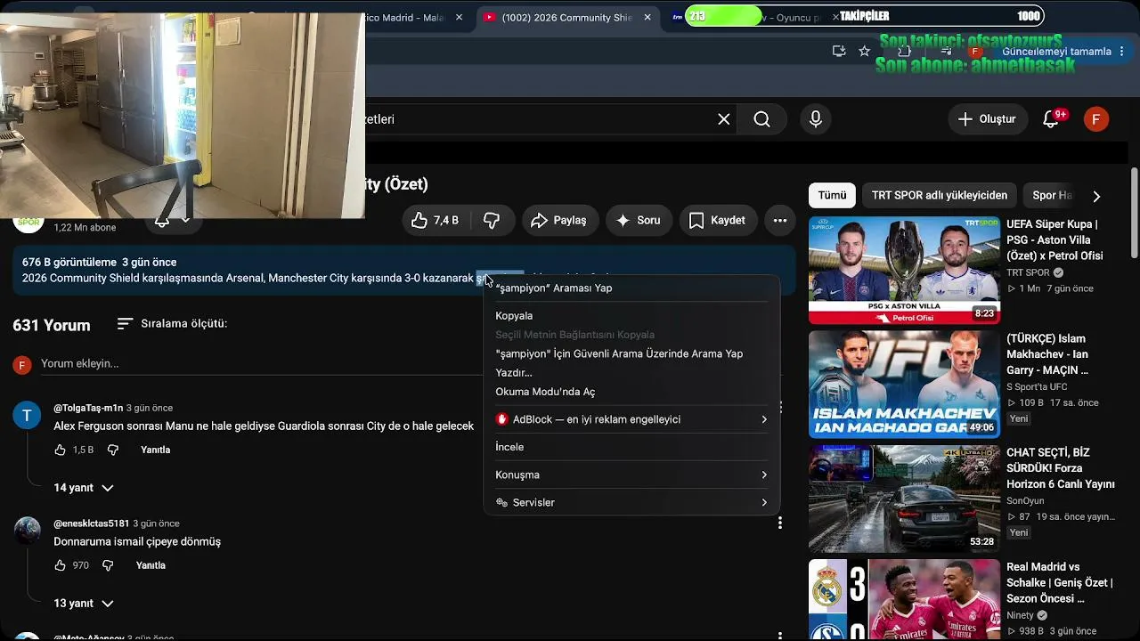Click the Real Madrid vs Schalke title
1140x641 pixels.
tap(1060, 583)
